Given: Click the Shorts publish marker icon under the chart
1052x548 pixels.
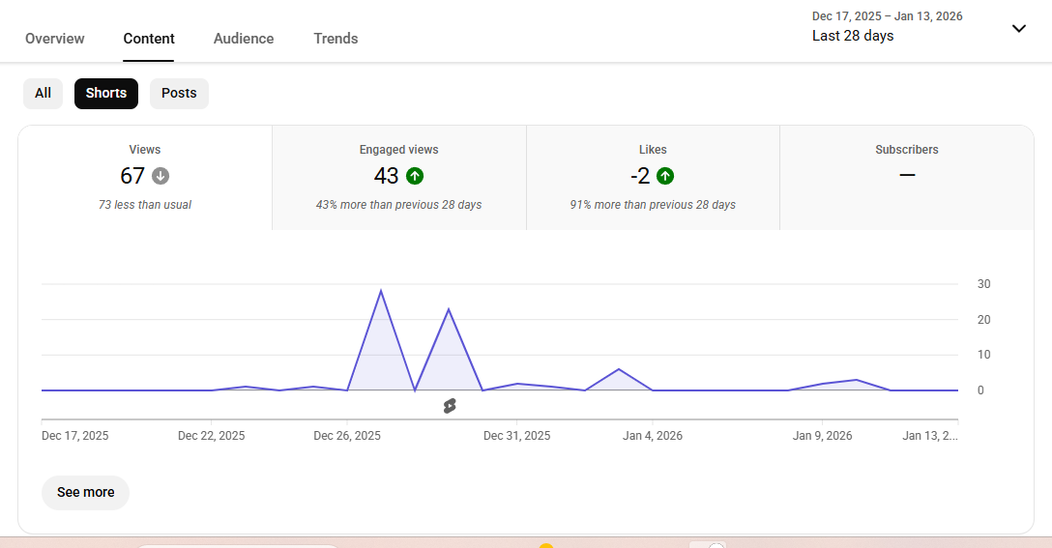Looking at the screenshot, I should [449, 406].
